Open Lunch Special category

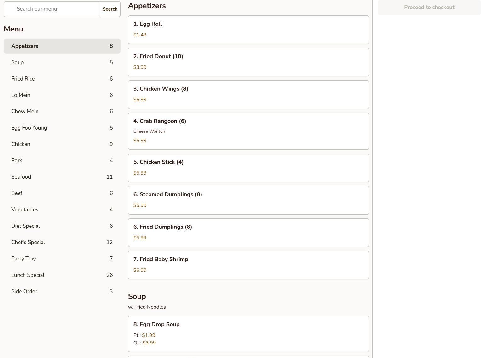click(62, 275)
